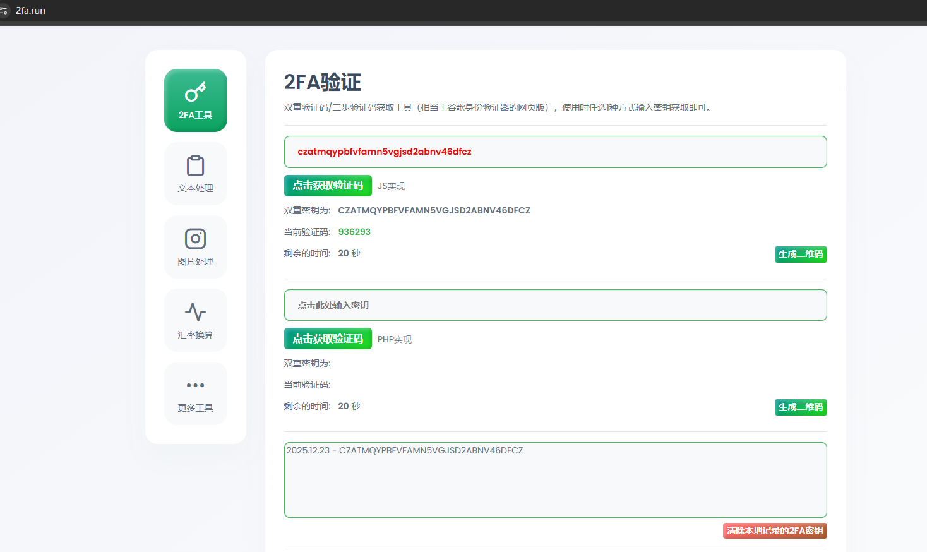The image size is (927, 552).
Task: Click the 2FA验证 page heading
Action: click(322, 82)
